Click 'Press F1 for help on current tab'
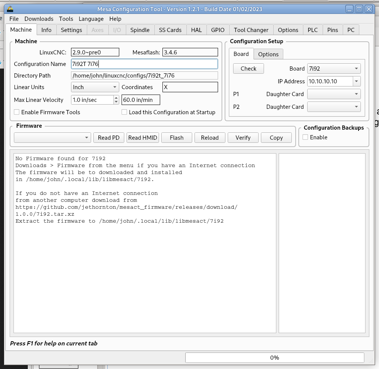The image size is (379, 369). pyautogui.click(x=54, y=344)
